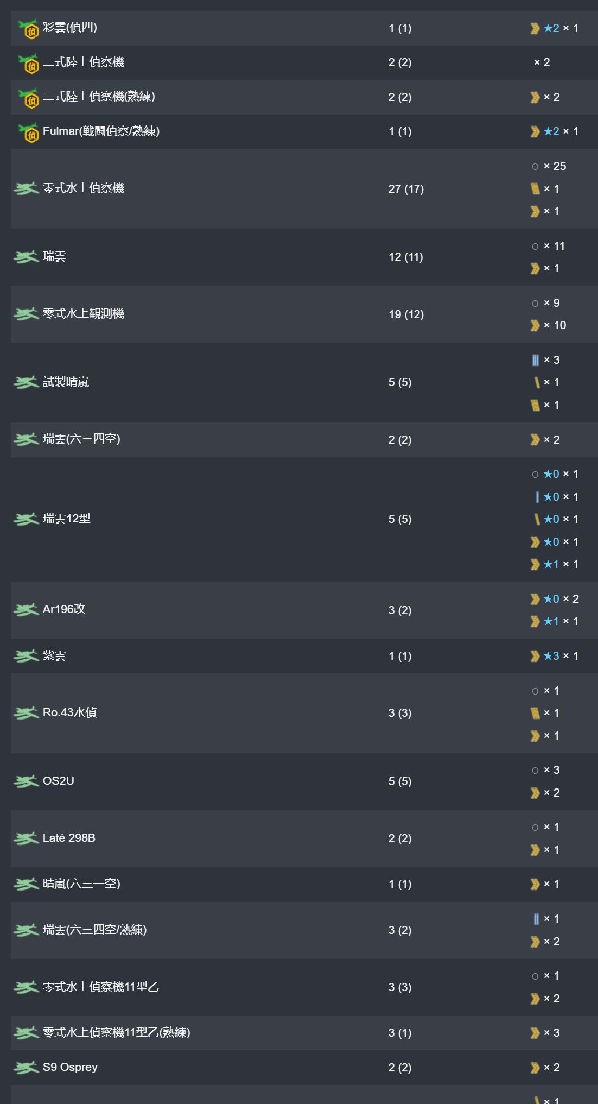The image size is (598, 1104).
Task: Click the Ar196改 seaplane icon
Action: click(26, 610)
